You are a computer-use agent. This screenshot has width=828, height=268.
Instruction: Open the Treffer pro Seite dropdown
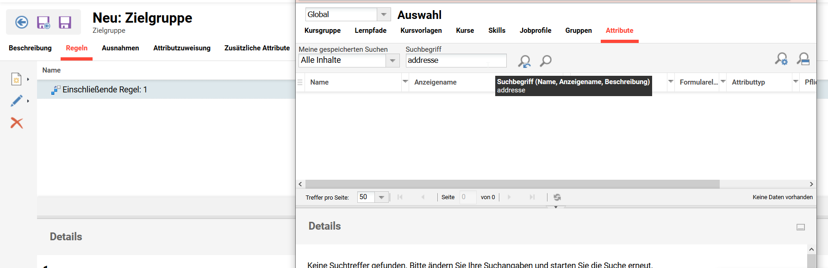click(381, 197)
